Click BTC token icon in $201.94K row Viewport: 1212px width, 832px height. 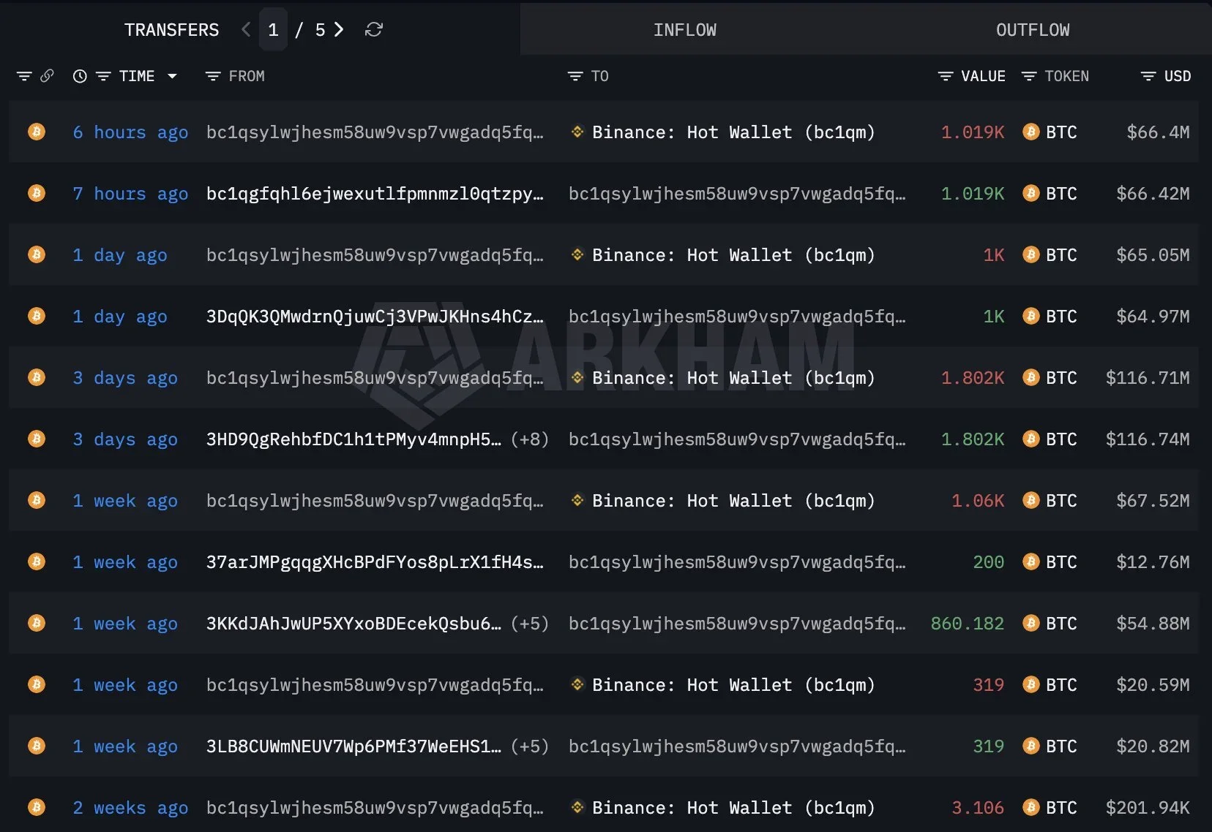pos(1031,807)
